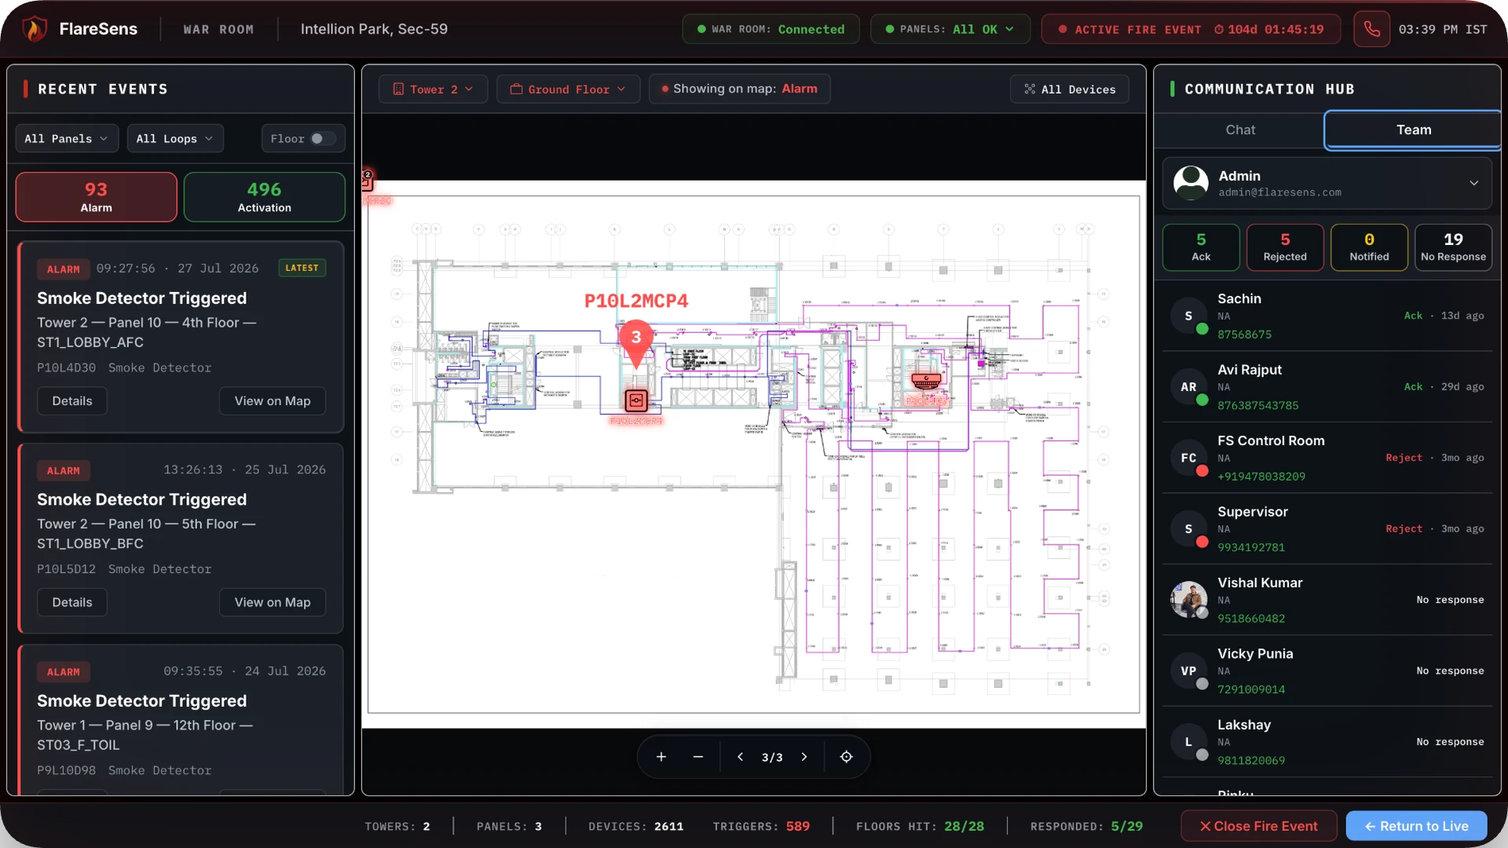Click Lakshay's L avatar
1508x848 pixels.
point(1188,742)
